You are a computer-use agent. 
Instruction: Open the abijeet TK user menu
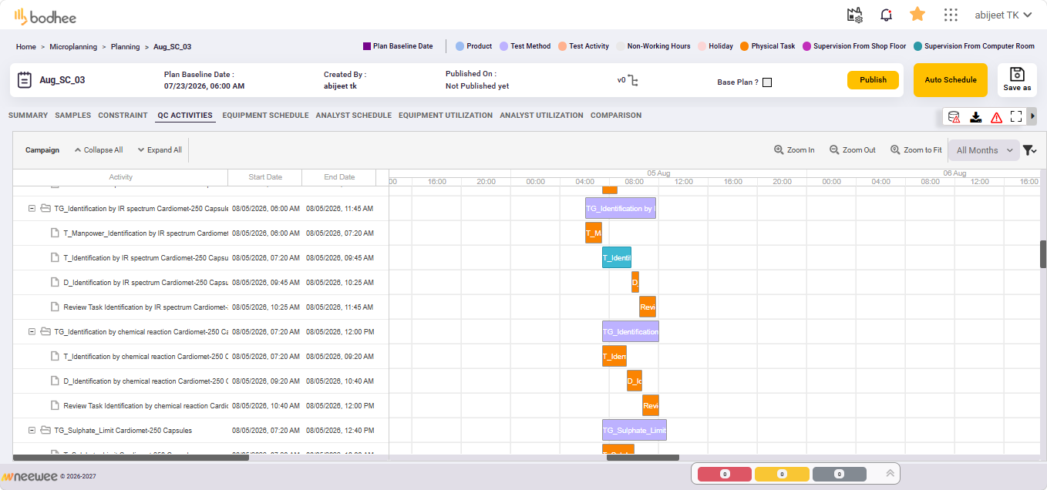(x=1002, y=15)
